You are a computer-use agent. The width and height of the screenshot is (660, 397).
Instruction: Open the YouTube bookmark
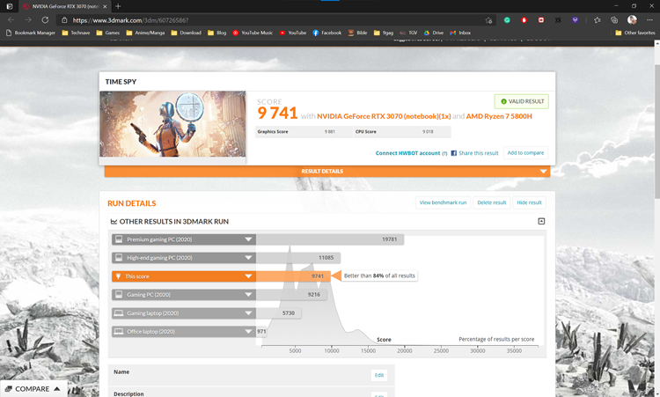[293, 33]
